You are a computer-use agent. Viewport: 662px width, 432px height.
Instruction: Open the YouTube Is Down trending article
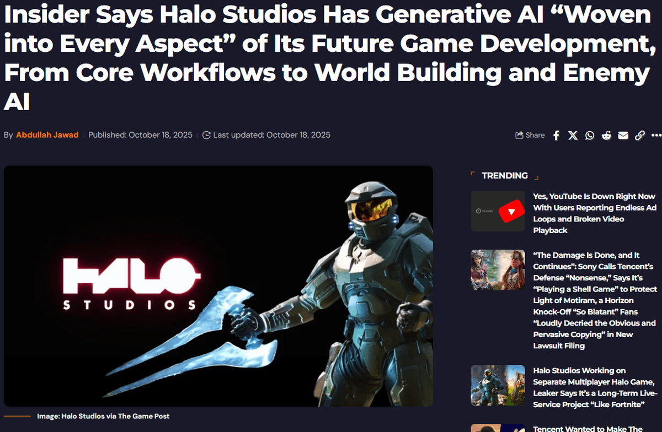tap(594, 213)
